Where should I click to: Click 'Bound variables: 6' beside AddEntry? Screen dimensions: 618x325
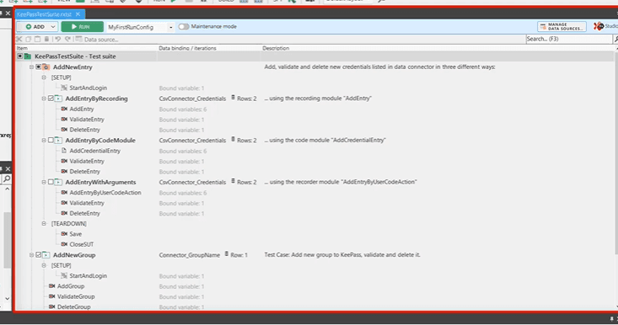[x=183, y=109]
